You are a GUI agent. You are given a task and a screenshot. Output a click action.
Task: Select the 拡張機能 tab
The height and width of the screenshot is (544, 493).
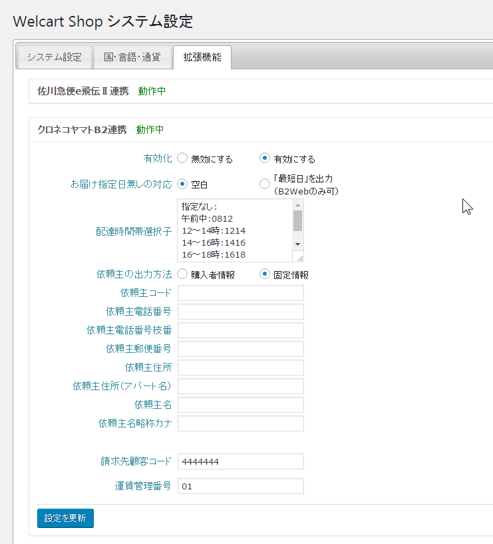click(202, 57)
